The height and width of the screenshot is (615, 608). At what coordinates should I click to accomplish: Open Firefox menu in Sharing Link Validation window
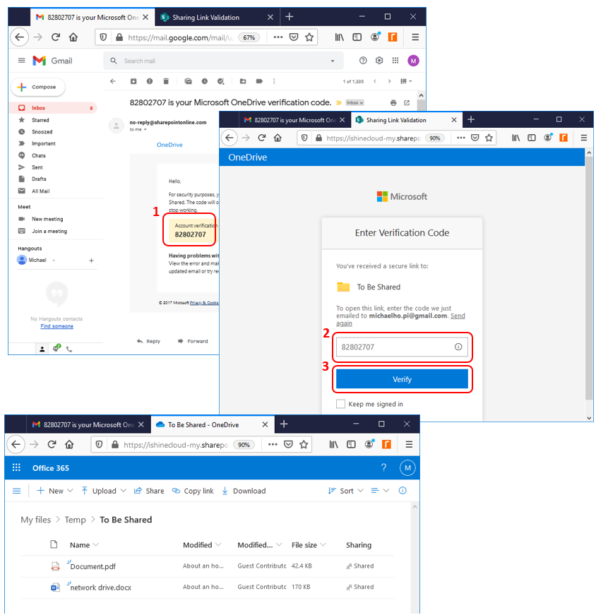pos(584,138)
